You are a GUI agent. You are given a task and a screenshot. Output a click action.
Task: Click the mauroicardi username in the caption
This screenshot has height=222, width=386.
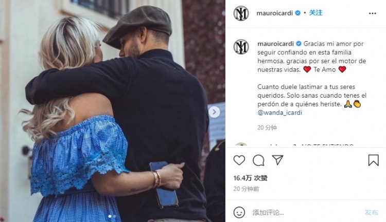275,44
